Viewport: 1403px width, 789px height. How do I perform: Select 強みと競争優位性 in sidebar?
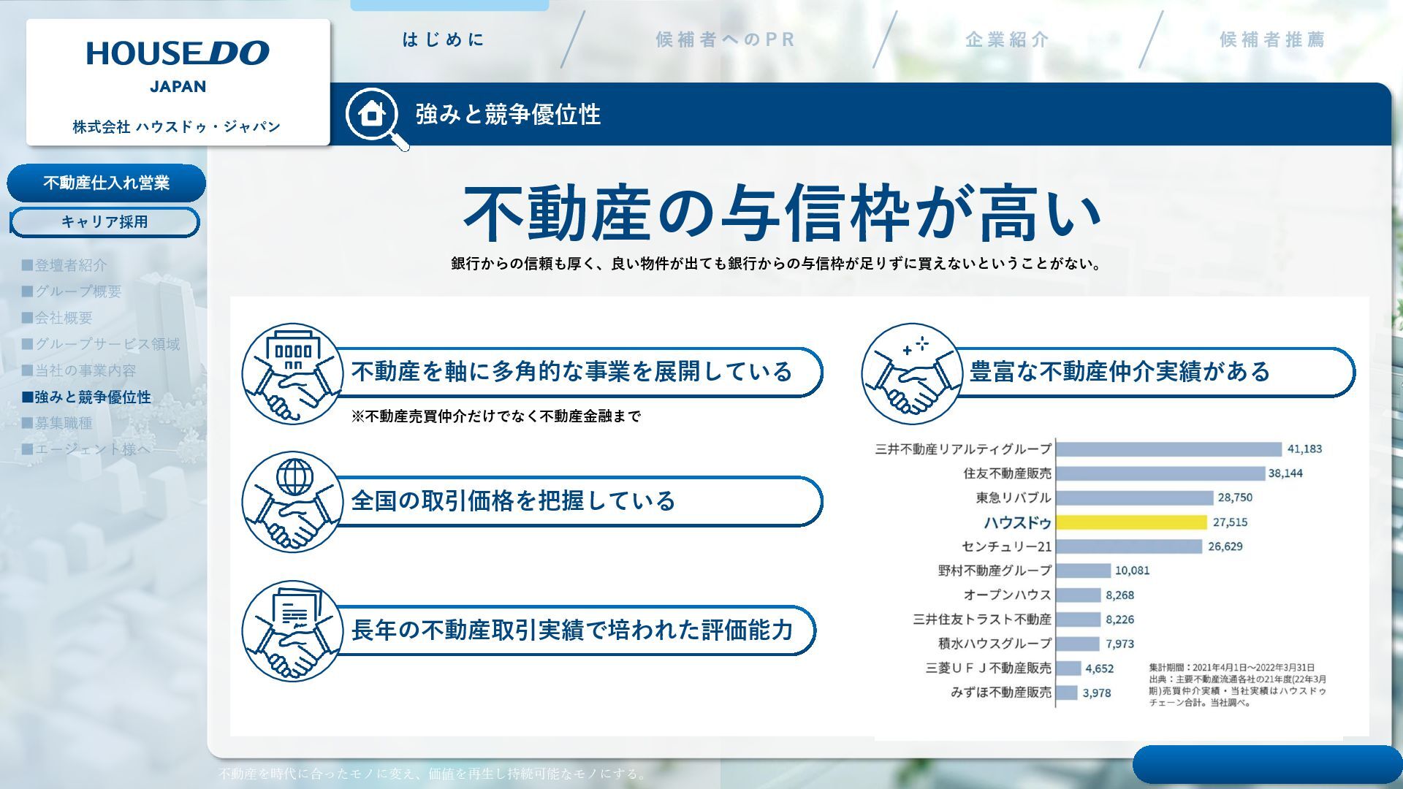click(86, 397)
